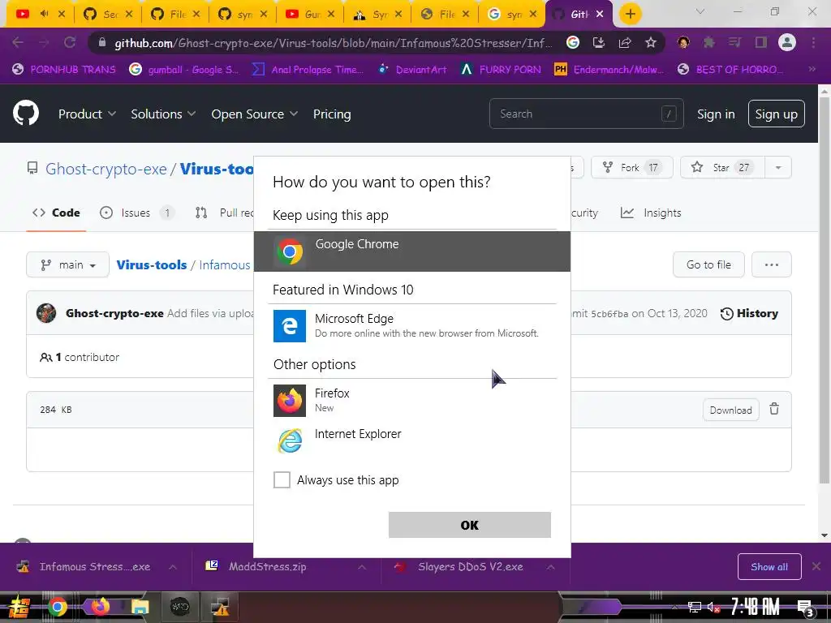Click the address bar URL

[334, 43]
